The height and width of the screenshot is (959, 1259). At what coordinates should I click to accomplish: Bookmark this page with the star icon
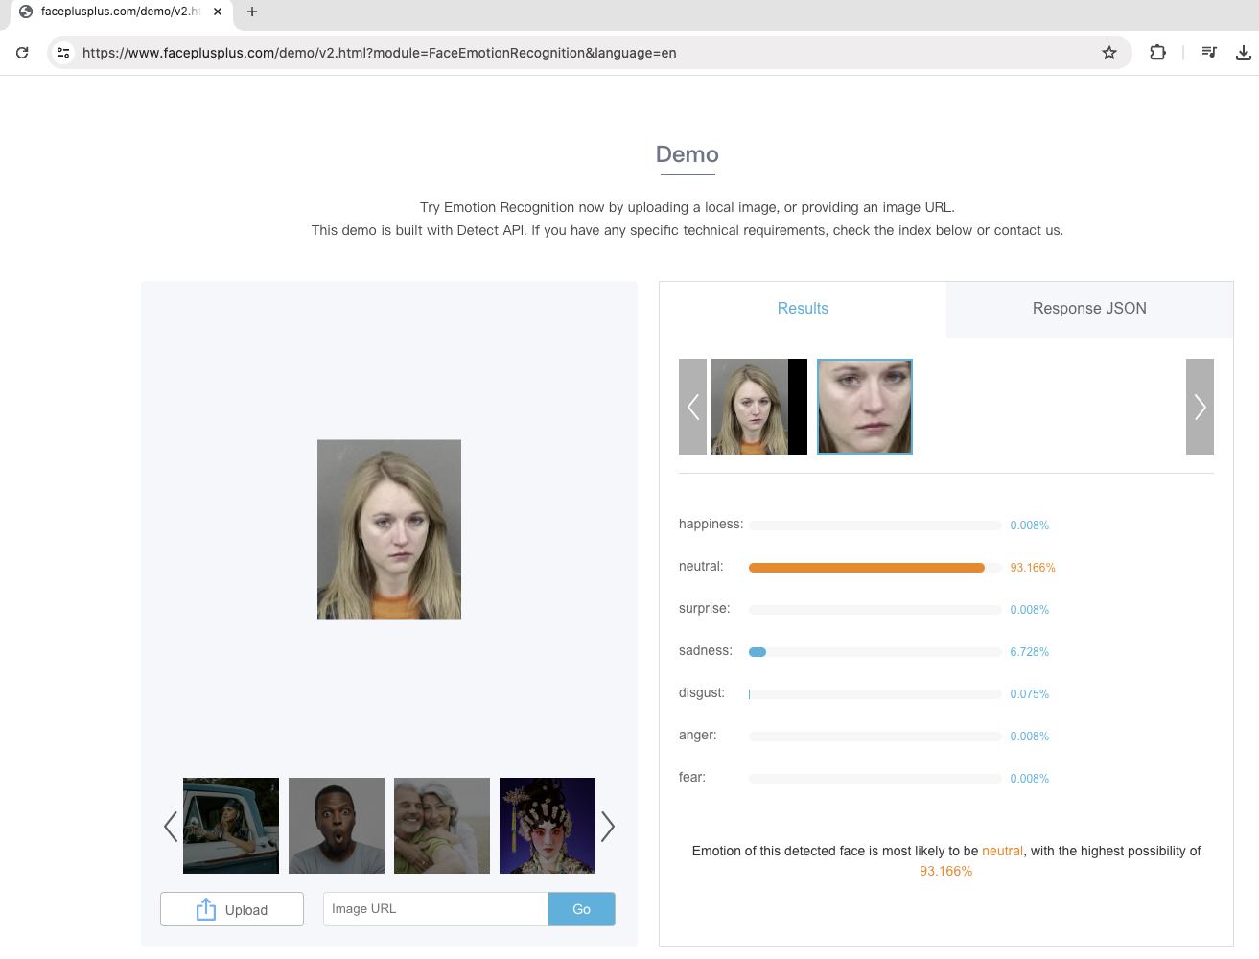1109,53
